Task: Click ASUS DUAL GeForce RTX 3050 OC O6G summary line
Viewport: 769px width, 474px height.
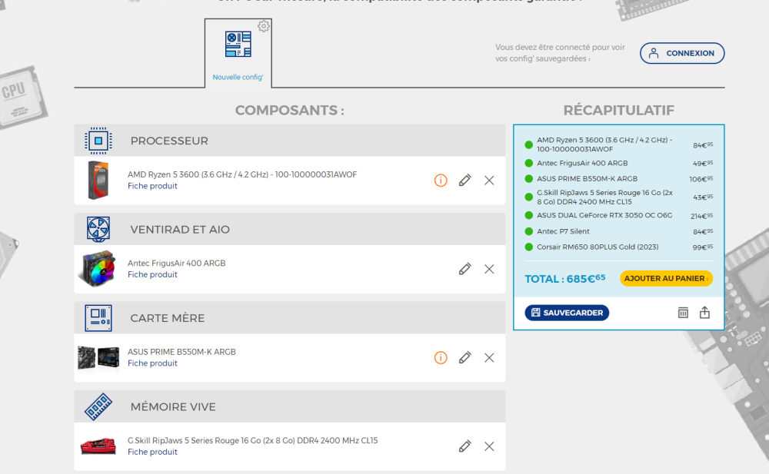Action: 604,215
